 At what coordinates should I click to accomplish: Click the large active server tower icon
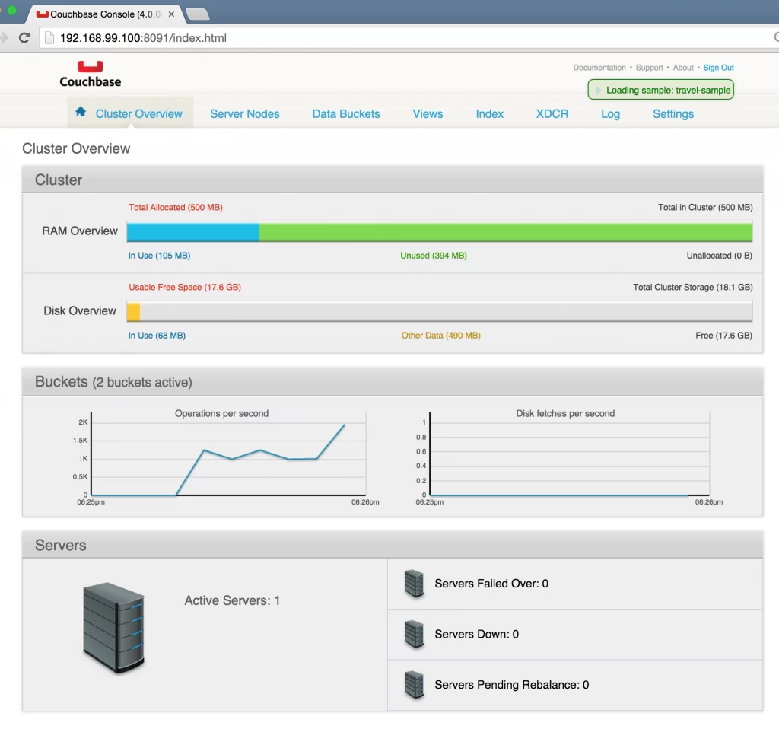pos(114,627)
